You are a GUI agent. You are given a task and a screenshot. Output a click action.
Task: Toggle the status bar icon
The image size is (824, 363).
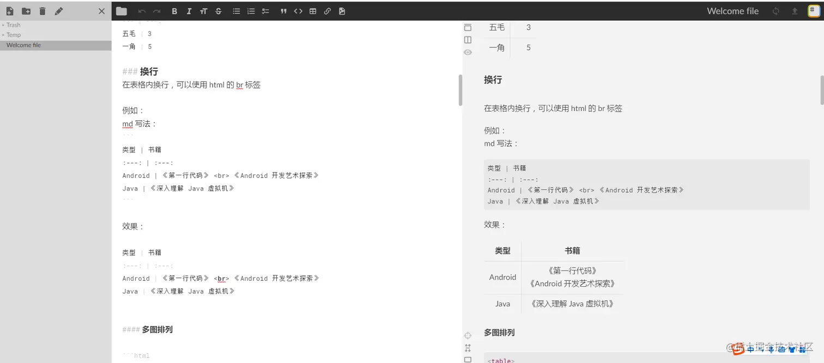(468, 359)
